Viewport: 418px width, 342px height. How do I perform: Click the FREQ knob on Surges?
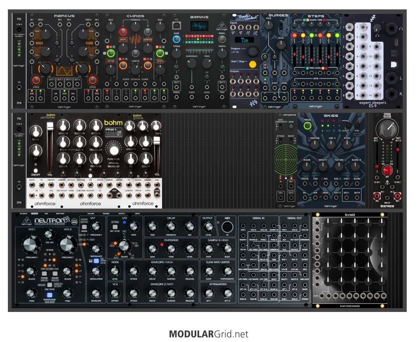268,25
